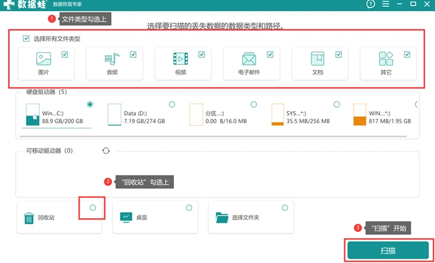Select the 回收站 radio button
Screen dimensions: 435x263
point(93,208)
